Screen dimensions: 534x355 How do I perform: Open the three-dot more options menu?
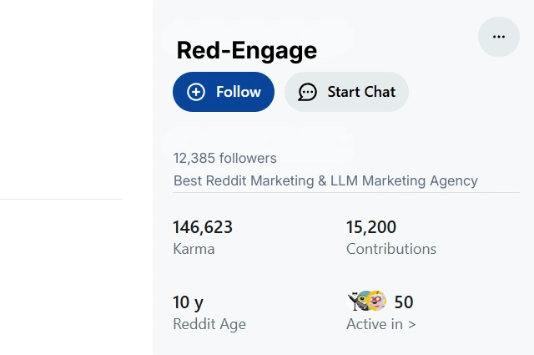click(x=499, y=37)
